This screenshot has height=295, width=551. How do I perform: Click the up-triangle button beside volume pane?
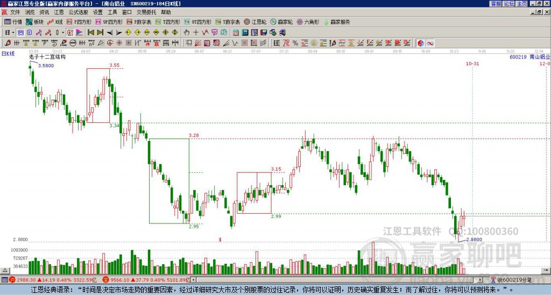(x=5, y=270)
